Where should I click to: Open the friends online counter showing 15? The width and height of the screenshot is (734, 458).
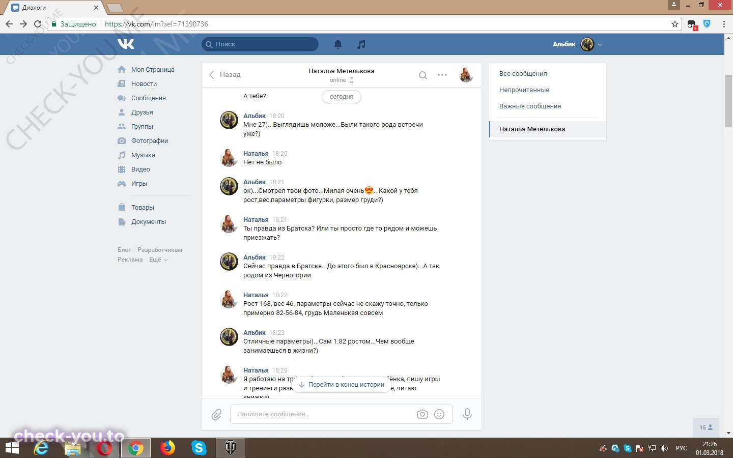tap(706, 427)
